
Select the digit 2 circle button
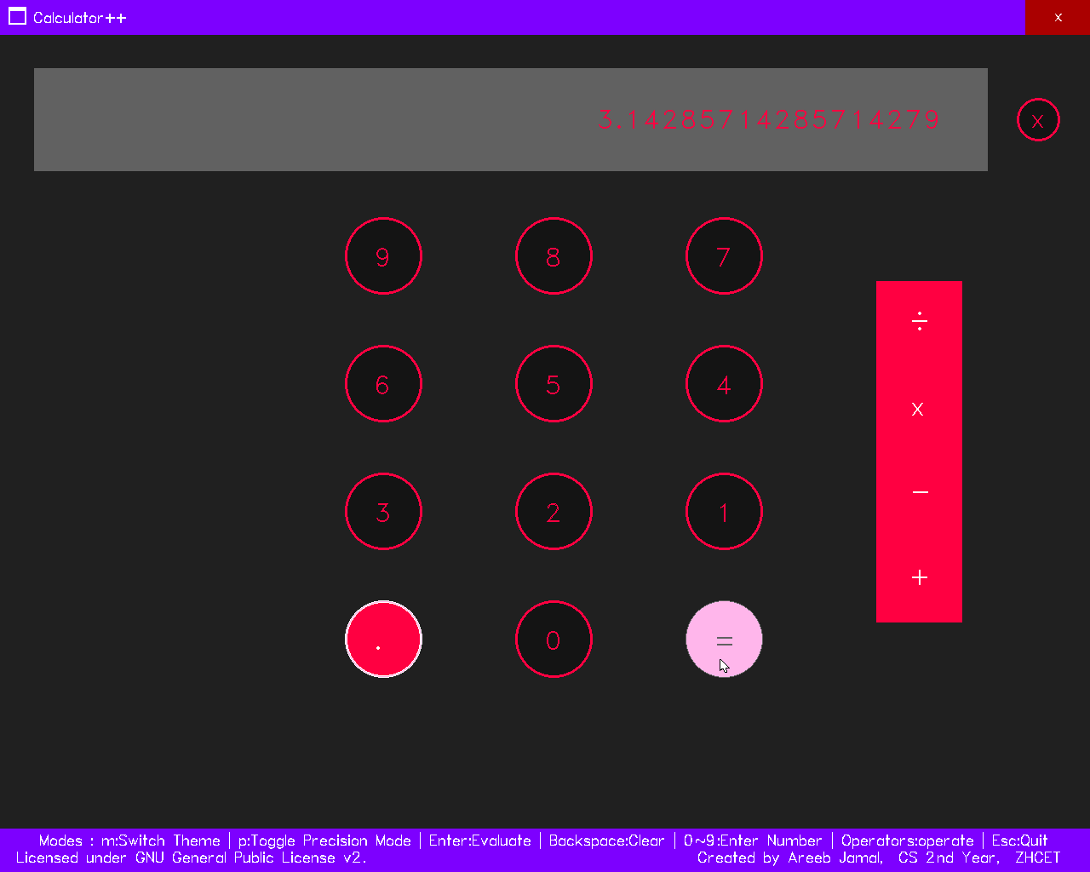click(x=554, y=512)
